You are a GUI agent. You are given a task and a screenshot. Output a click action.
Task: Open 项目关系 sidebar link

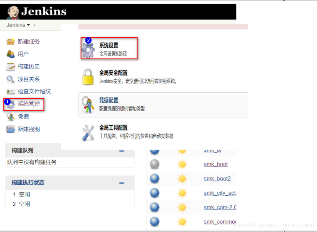29,79
